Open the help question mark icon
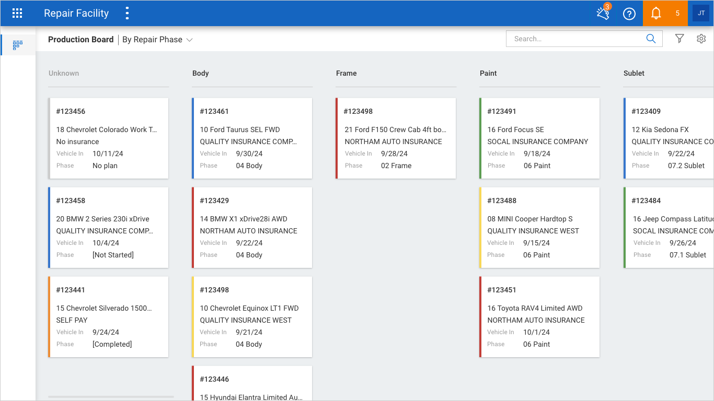Viewport: 714px width, 401px height. [629, 14]
